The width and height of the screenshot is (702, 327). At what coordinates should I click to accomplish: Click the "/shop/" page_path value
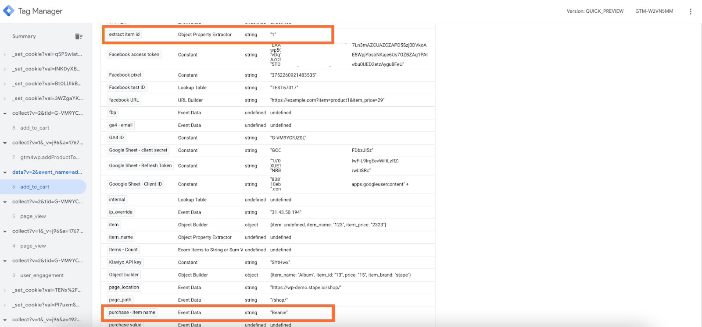pyautogui.click(x=279, y=300)
